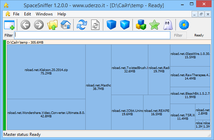Go back with the left arrow icon
Screen dimensions: 214x140
pos(25,25)
